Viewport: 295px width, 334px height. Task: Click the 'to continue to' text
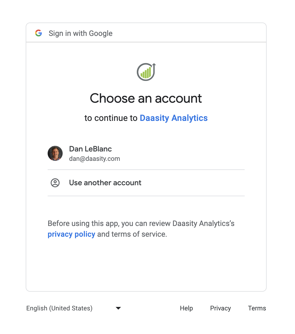coord(111,118)
